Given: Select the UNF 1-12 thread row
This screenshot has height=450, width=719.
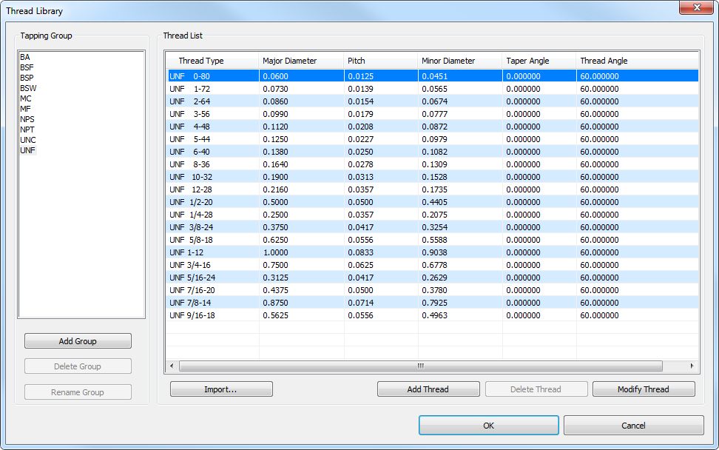Looking at the screenshot, I should point(433,252).
